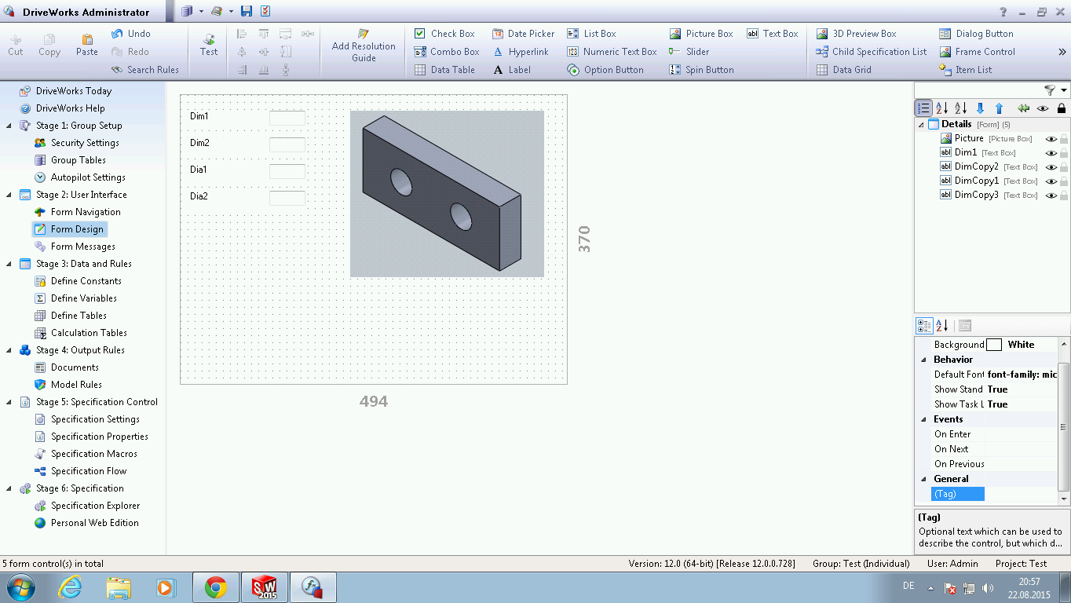Insert a List Box control
The height and width of the screenshot is (603, 1071).
tap(591, 34)
